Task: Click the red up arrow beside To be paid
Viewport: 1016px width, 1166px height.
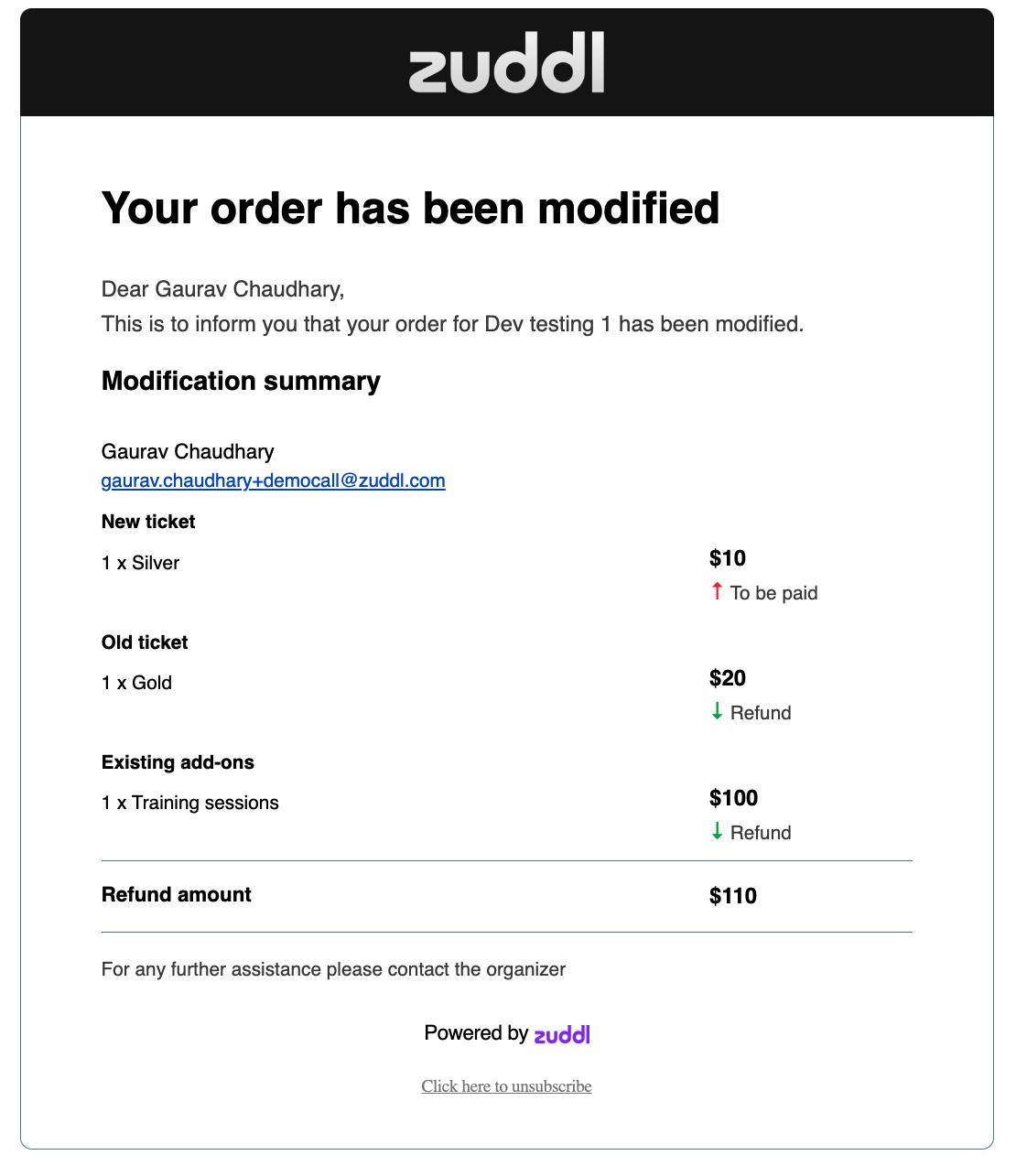Action: tap(717, 591)
